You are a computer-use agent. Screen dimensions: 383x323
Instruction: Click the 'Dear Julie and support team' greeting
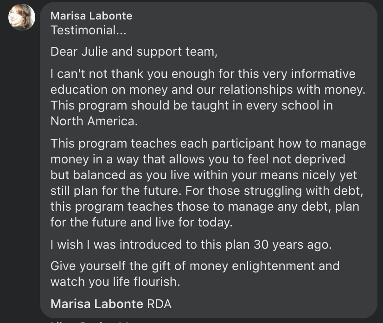pyautogui.click(x=134, y=51)
